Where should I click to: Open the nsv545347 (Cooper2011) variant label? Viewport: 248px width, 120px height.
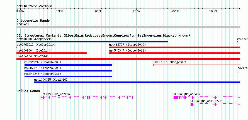click(x=127, y=50)
